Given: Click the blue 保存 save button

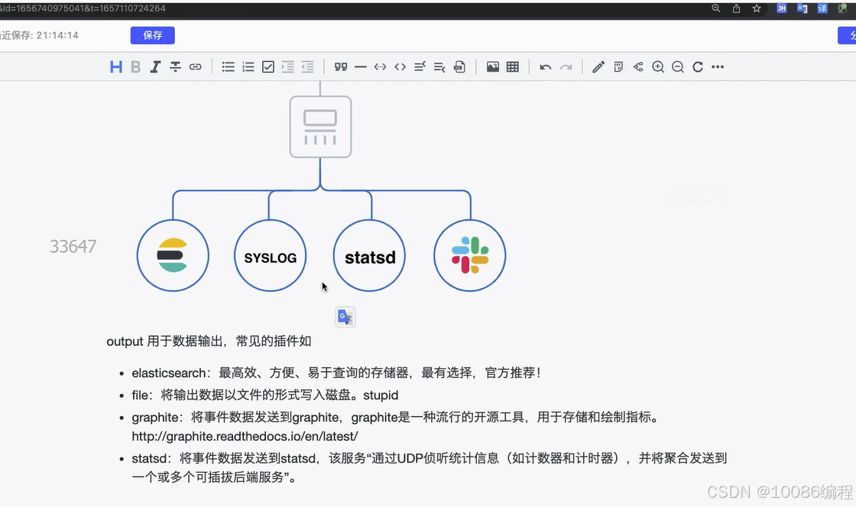Looking at the screenshot, I should [x=153, y=35].
